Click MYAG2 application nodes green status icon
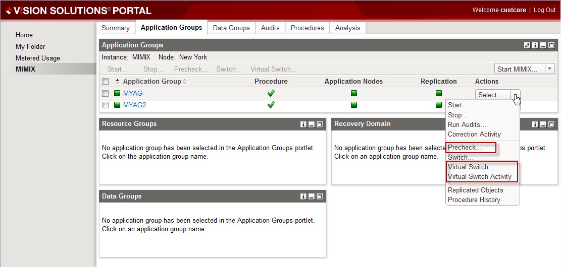This screenshot has width=561, height=267. [353, 105]
